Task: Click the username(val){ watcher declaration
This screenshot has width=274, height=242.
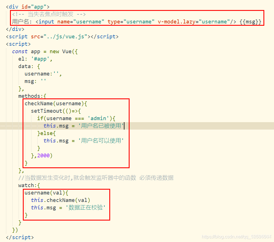Action: (46, 193)
